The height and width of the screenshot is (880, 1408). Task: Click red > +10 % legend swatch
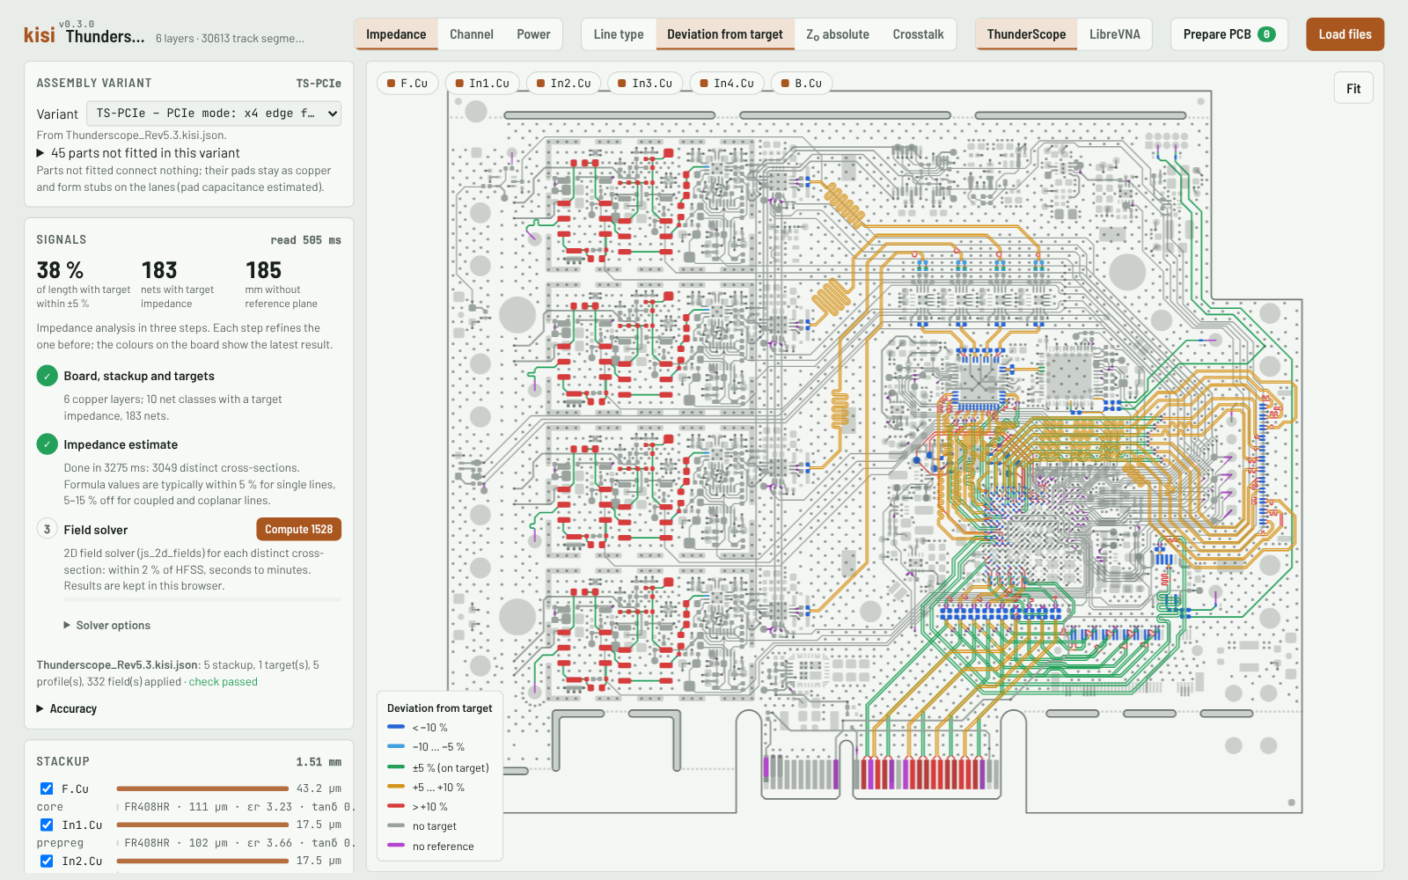396,806
